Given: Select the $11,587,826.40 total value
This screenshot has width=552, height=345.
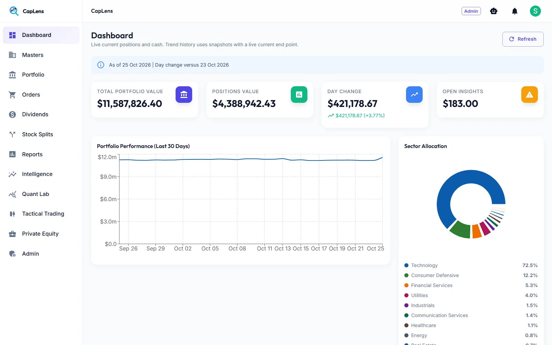Looking at the screenshot, I should pyautogui.click(x=129, y=103).
